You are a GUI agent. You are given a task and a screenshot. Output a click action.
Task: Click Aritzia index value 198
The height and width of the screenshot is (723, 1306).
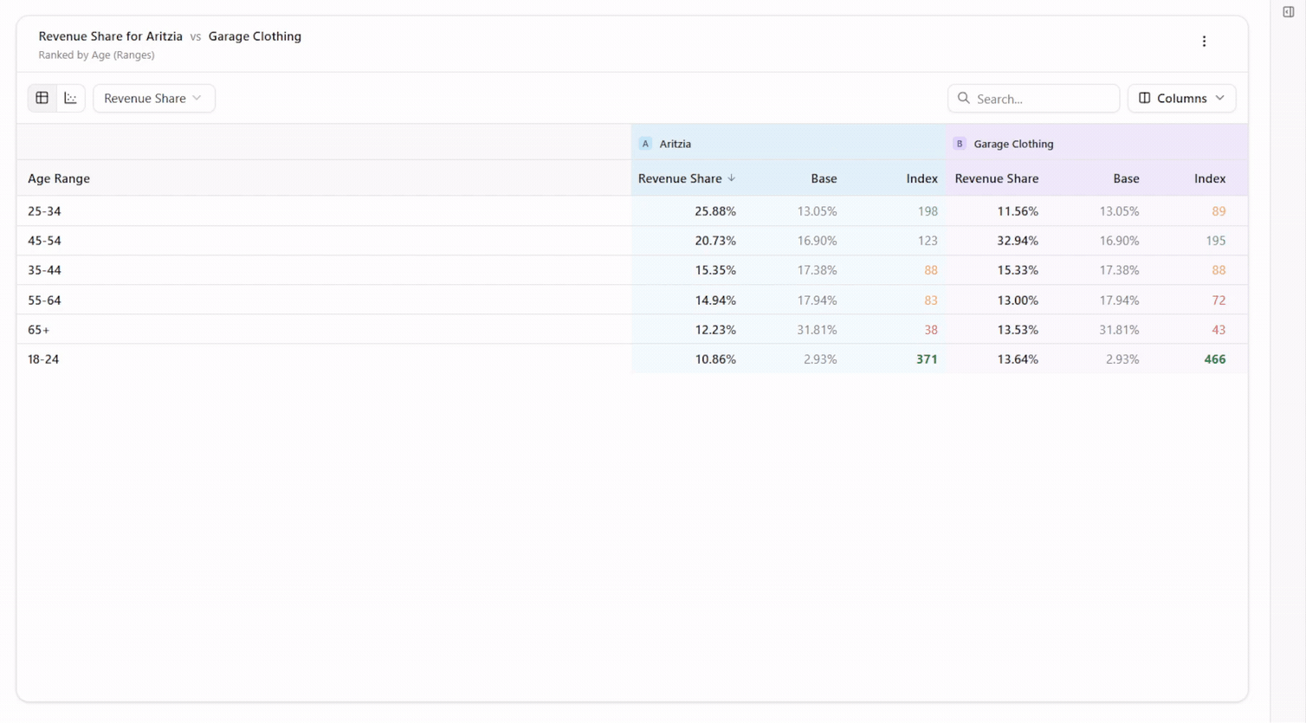(x=928, y=211)
